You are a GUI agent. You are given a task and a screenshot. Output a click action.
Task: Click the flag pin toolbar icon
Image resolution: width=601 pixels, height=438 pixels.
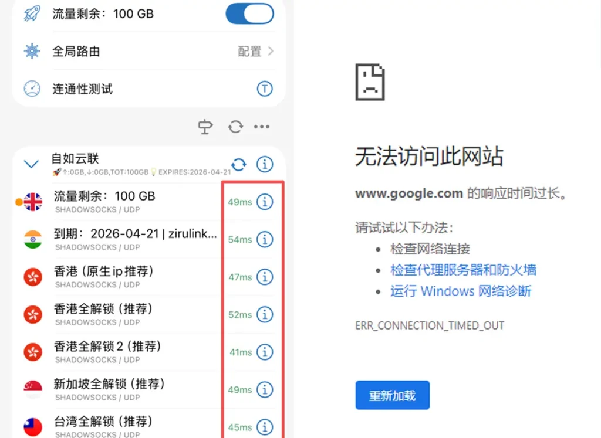[x=205, y=126]
